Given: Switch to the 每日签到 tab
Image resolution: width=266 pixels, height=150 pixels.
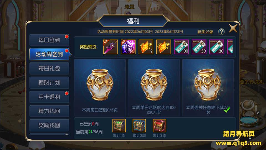Looking at the screenshot, I should (x=49, y=40).
